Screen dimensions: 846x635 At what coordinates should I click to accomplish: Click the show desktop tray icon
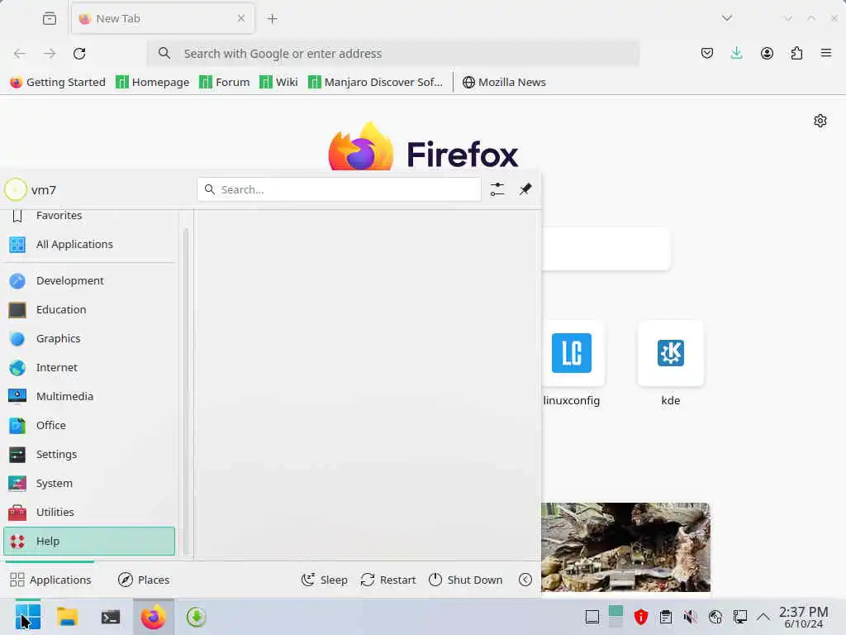click(592, 617)
